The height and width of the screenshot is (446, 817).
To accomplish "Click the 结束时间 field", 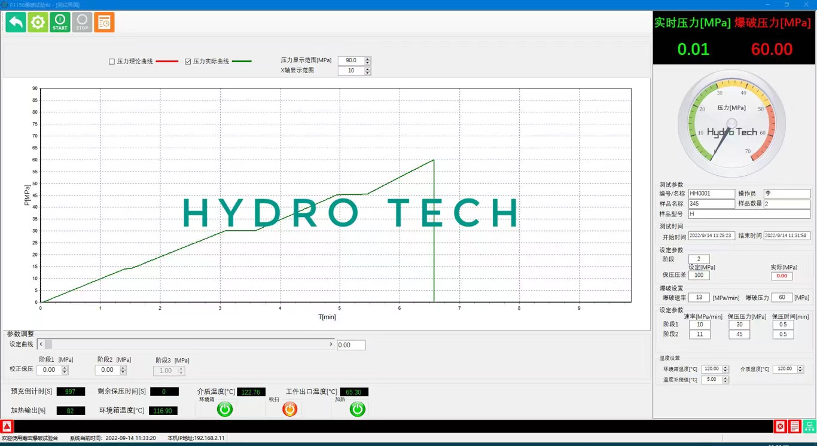I will tap(787, 236).
